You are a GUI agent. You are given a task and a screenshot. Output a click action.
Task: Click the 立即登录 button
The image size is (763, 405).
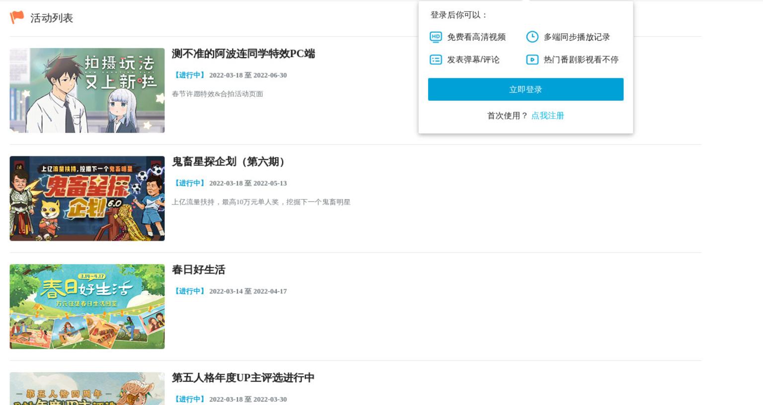coord(526,89)
